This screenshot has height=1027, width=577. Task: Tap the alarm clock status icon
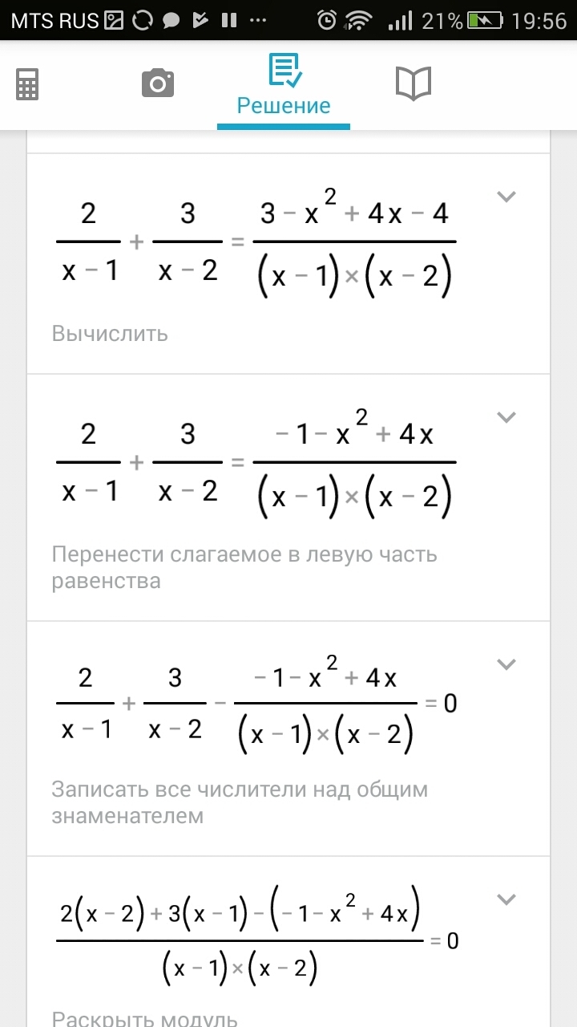(x=327, y=20)
